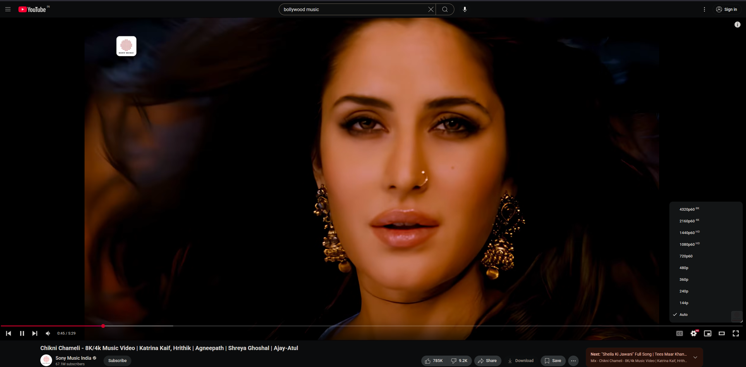Seek to middle of video timeline
Viewport: 746px width, 367px height.
372,326
